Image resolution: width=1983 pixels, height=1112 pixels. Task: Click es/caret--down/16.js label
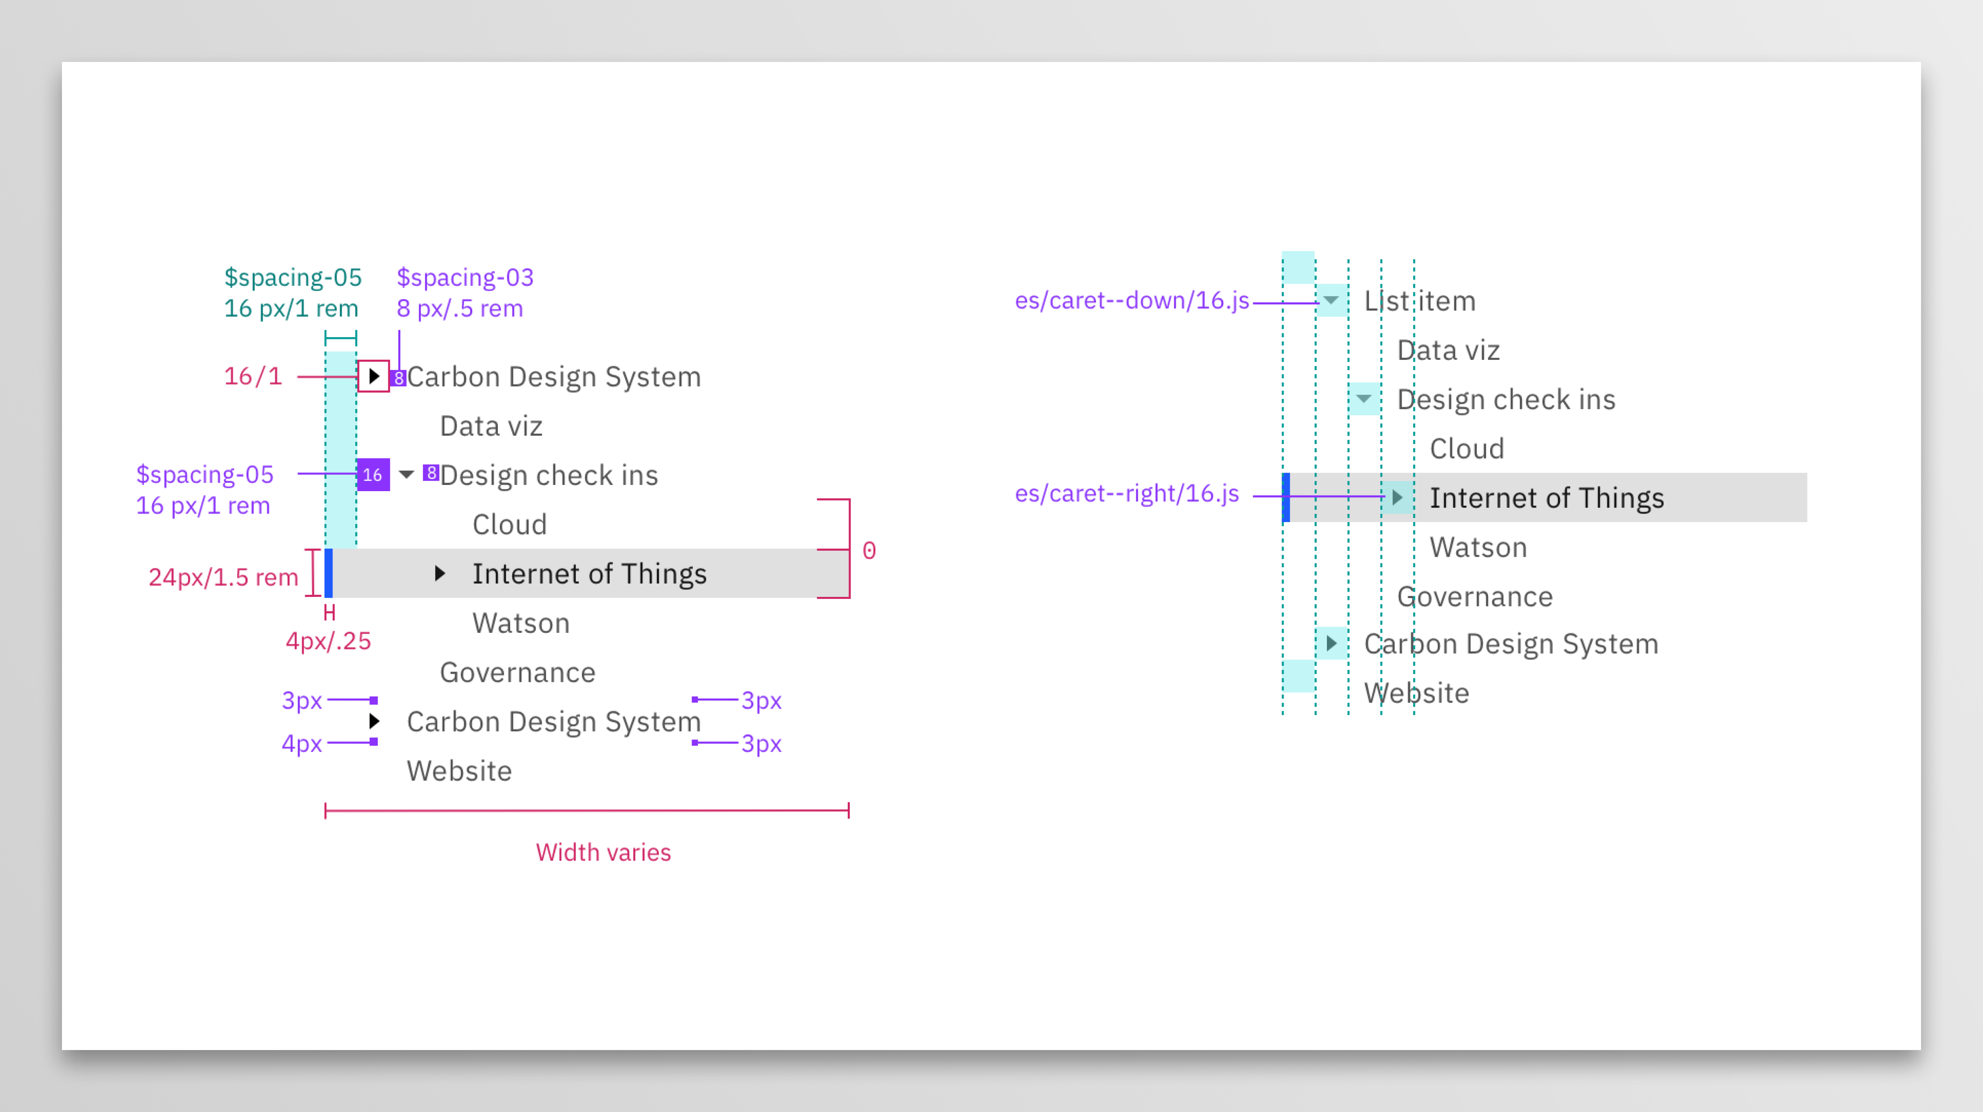(1132, 300)
